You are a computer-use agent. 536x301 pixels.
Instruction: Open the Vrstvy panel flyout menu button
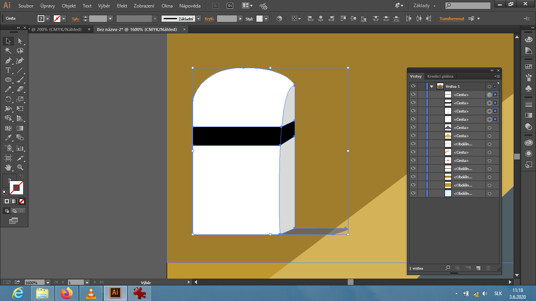pos(498,76)
